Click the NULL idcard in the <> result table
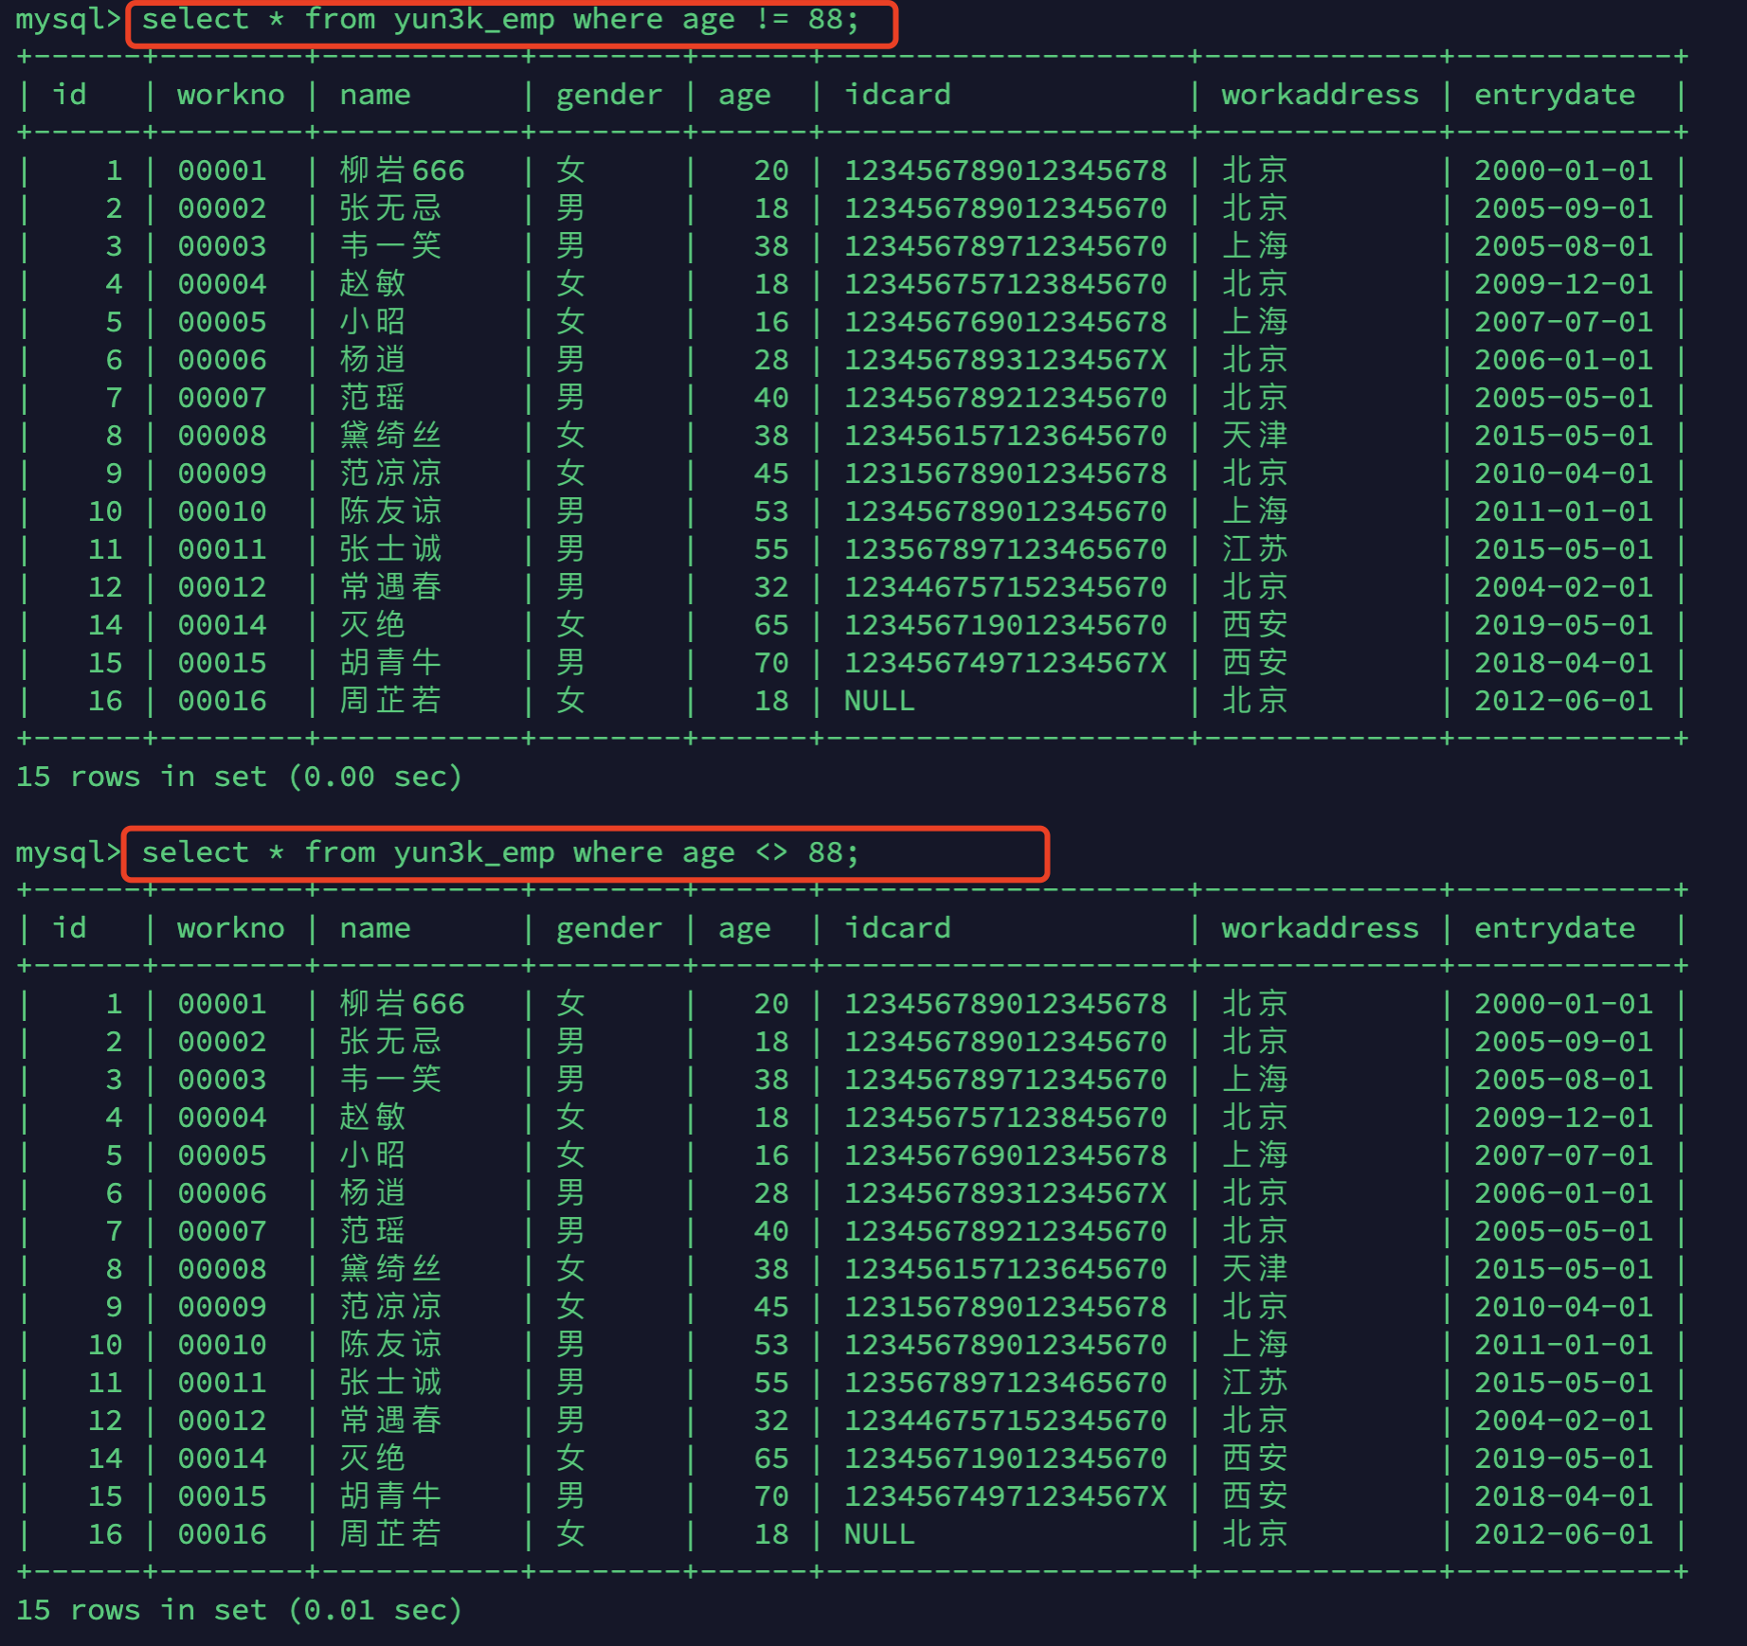 (x=879, y=1534)
